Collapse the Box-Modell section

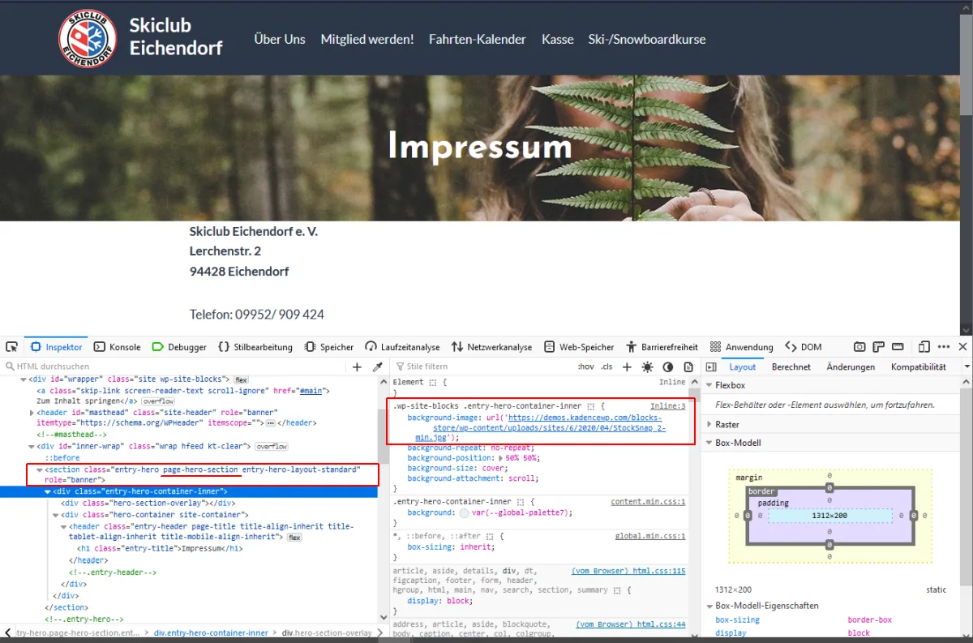(708, 443)
